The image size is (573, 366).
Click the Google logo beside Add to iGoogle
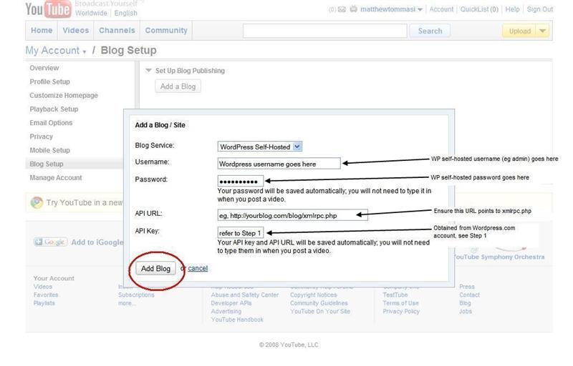(x=50, y=242)
